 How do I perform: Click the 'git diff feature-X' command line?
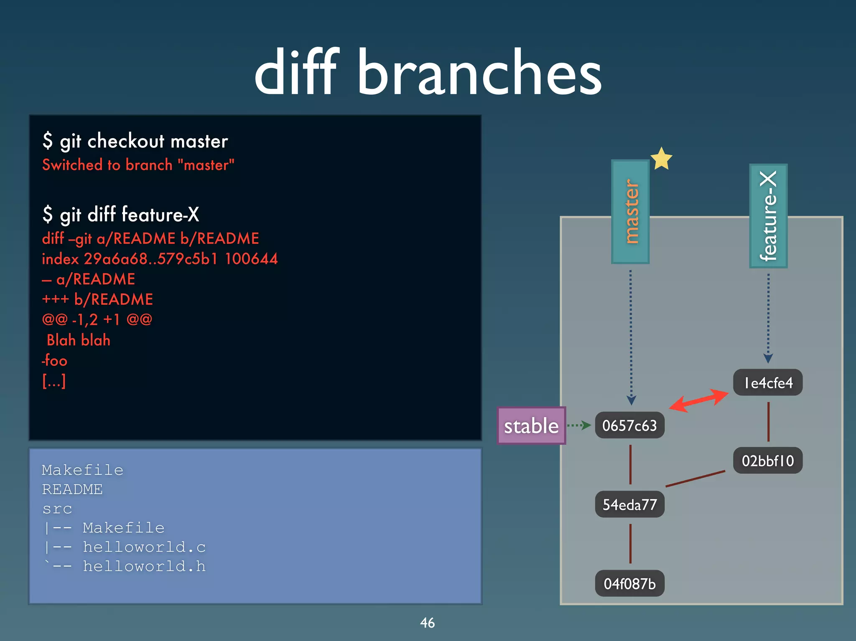[121, 215]
